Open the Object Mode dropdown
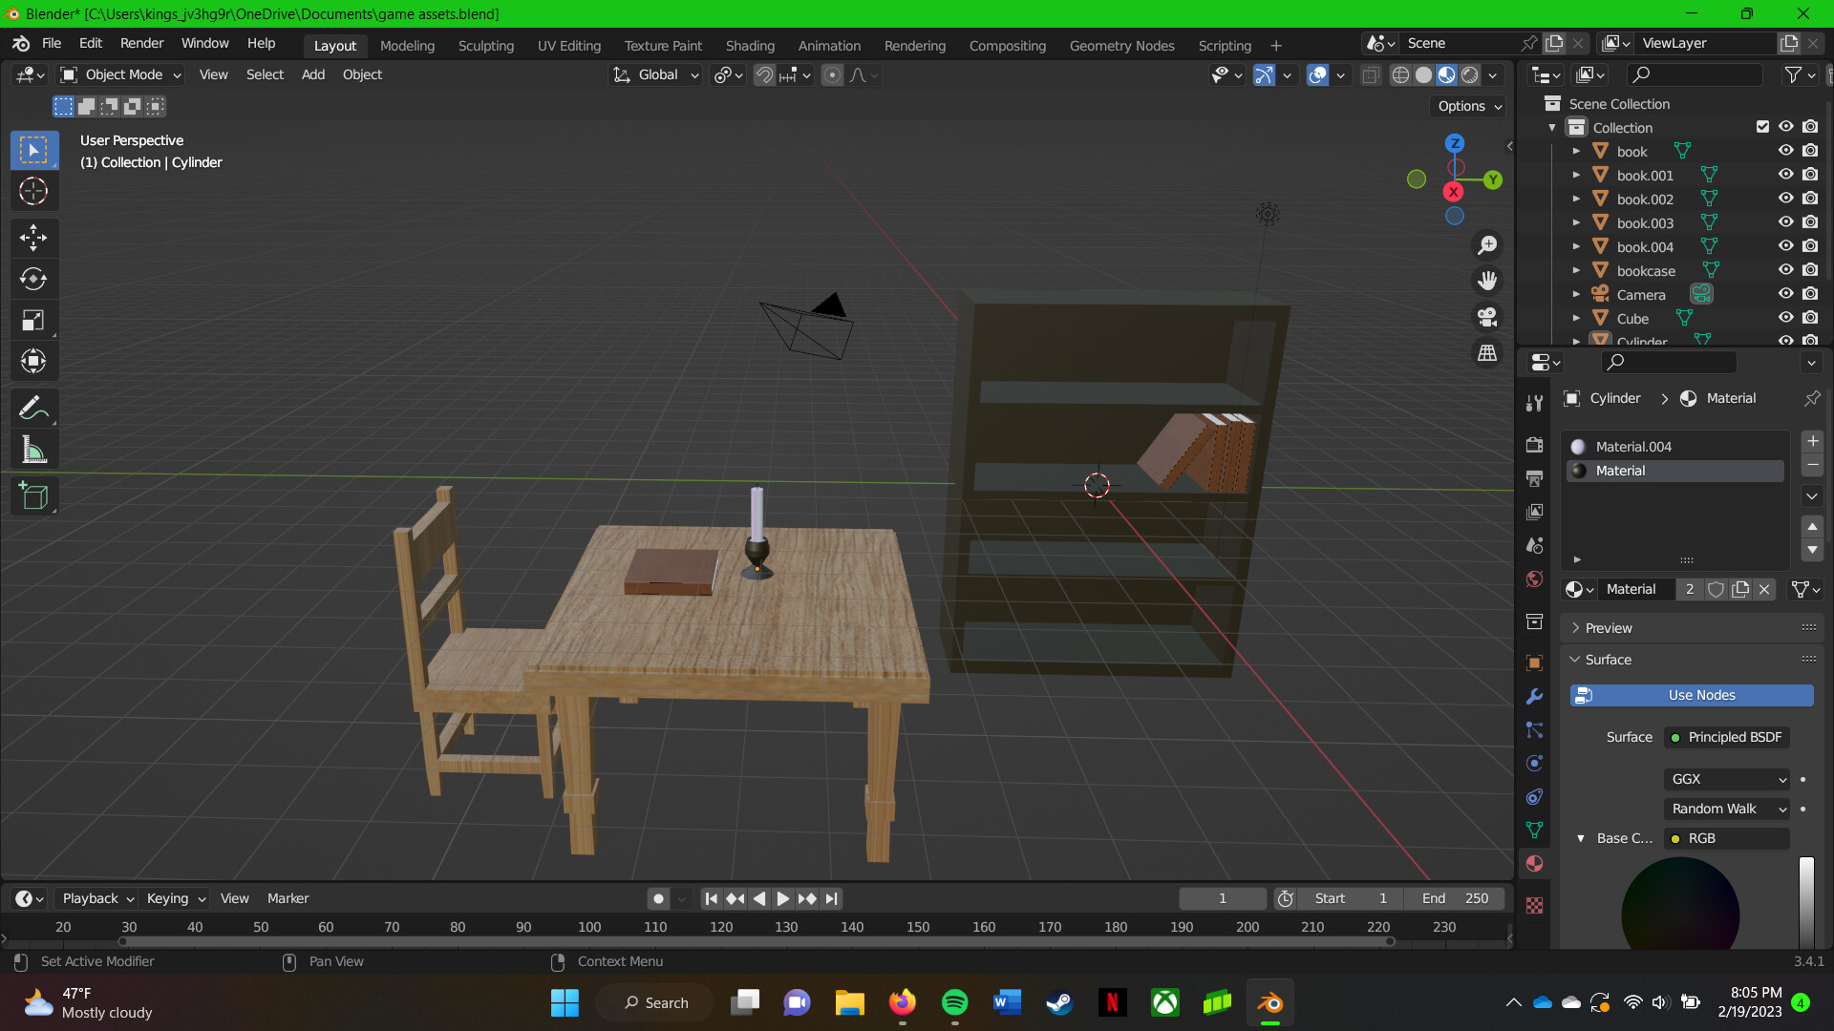This screenshot has width=1834, height=1031. tap(119, 74)
